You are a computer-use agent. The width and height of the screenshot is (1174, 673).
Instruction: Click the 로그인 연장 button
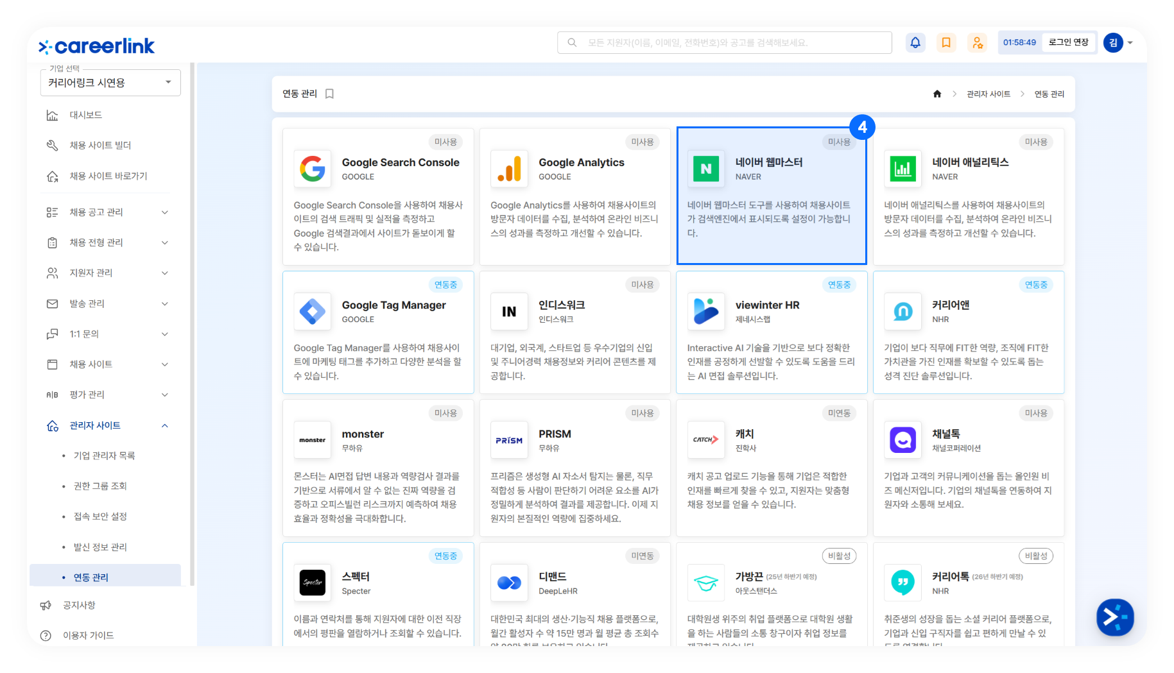coord(1069,42)
